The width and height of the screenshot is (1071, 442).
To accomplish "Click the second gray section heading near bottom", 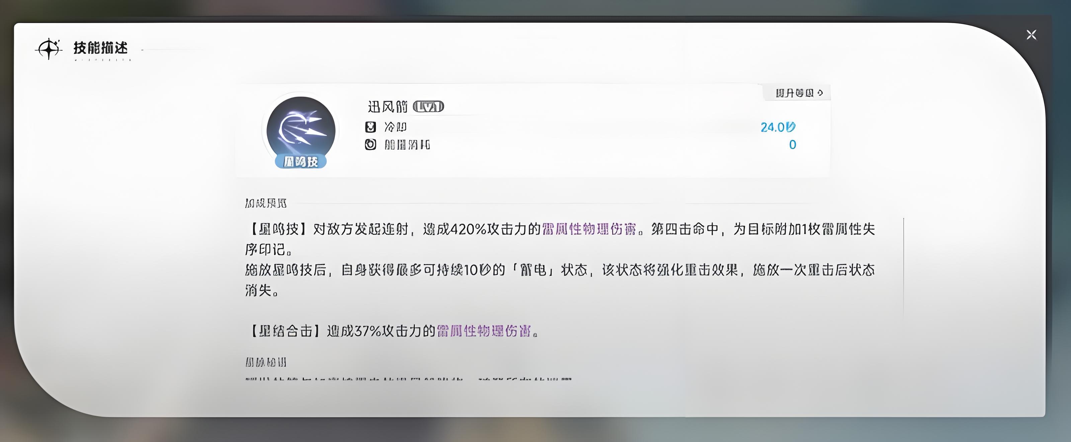I will 266,362.
